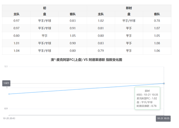Screen dimensions: 179x128
Task: Click the initial home odds 1.01 cell
Action: point(17,43)
